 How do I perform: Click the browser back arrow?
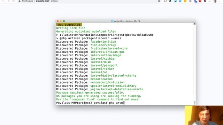point(3,1)
